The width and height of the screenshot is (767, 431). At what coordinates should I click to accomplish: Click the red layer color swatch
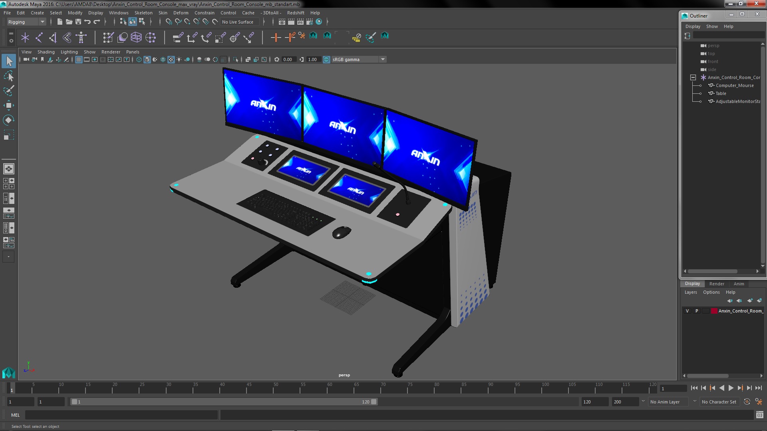pyautogui.click(x=714, y=311)
